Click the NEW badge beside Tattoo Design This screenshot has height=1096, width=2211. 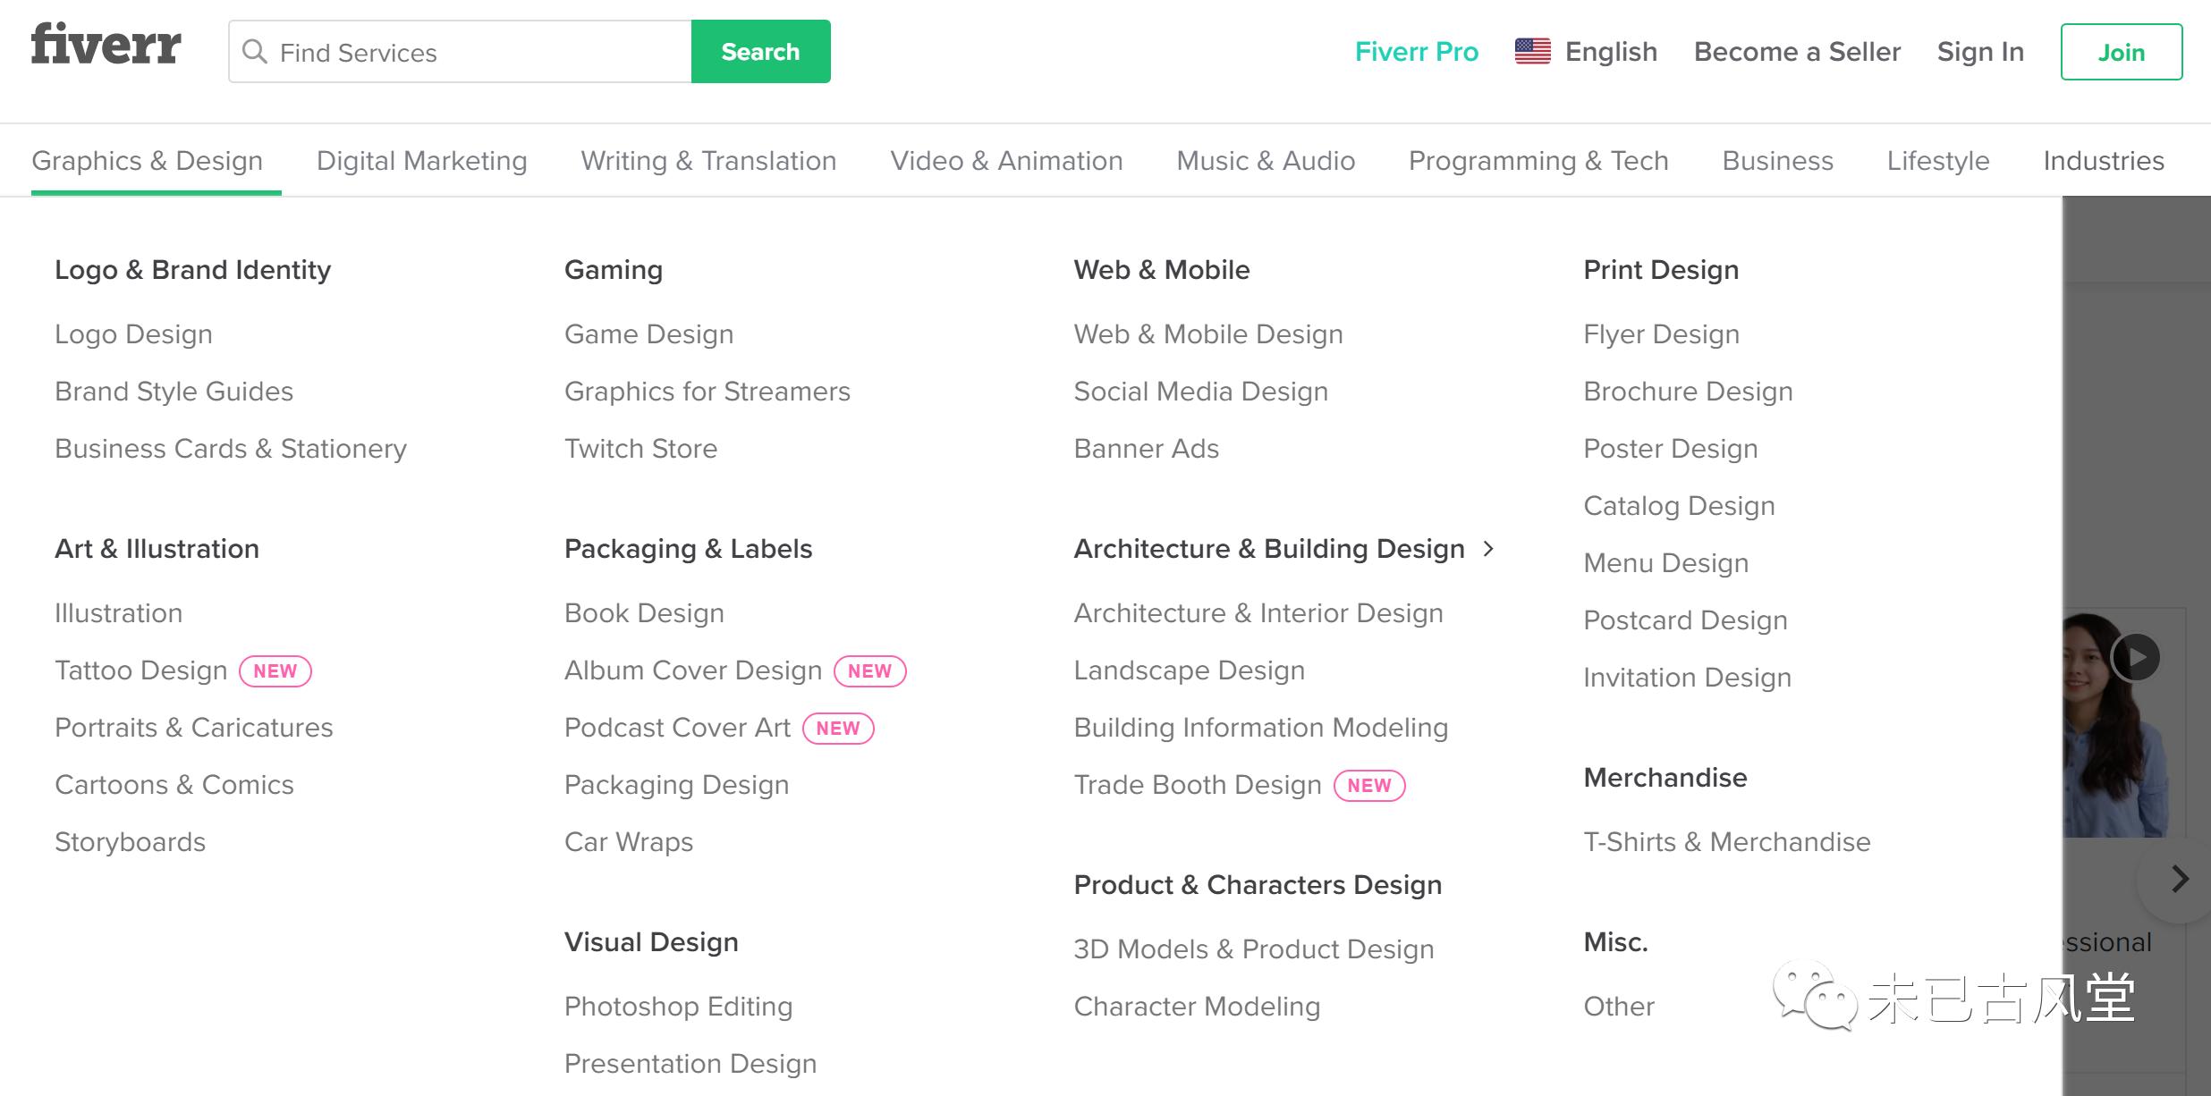[x=275, y=671]
